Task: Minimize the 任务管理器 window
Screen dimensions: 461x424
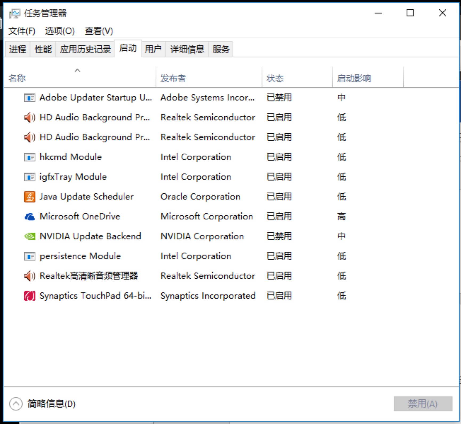Action: click(378, 13)
